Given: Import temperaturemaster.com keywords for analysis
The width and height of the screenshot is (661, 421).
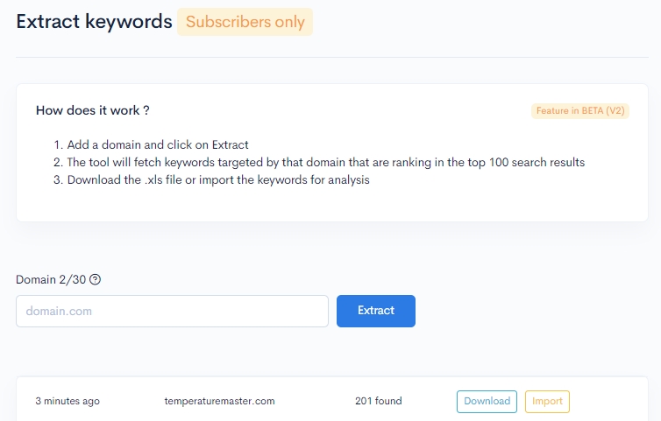Looking at the screenshot, I should 547,401.
